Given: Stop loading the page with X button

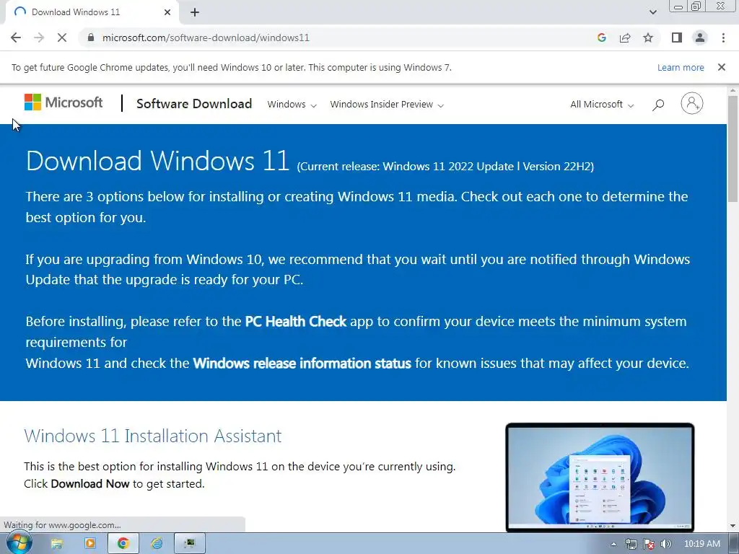Looking at the screenshot, I should pos(62,38).
